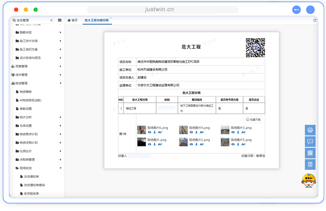This screenshot has width=326, height=211.
Task: Click the QR code button on right sidebar
Action: click(310, 153)
